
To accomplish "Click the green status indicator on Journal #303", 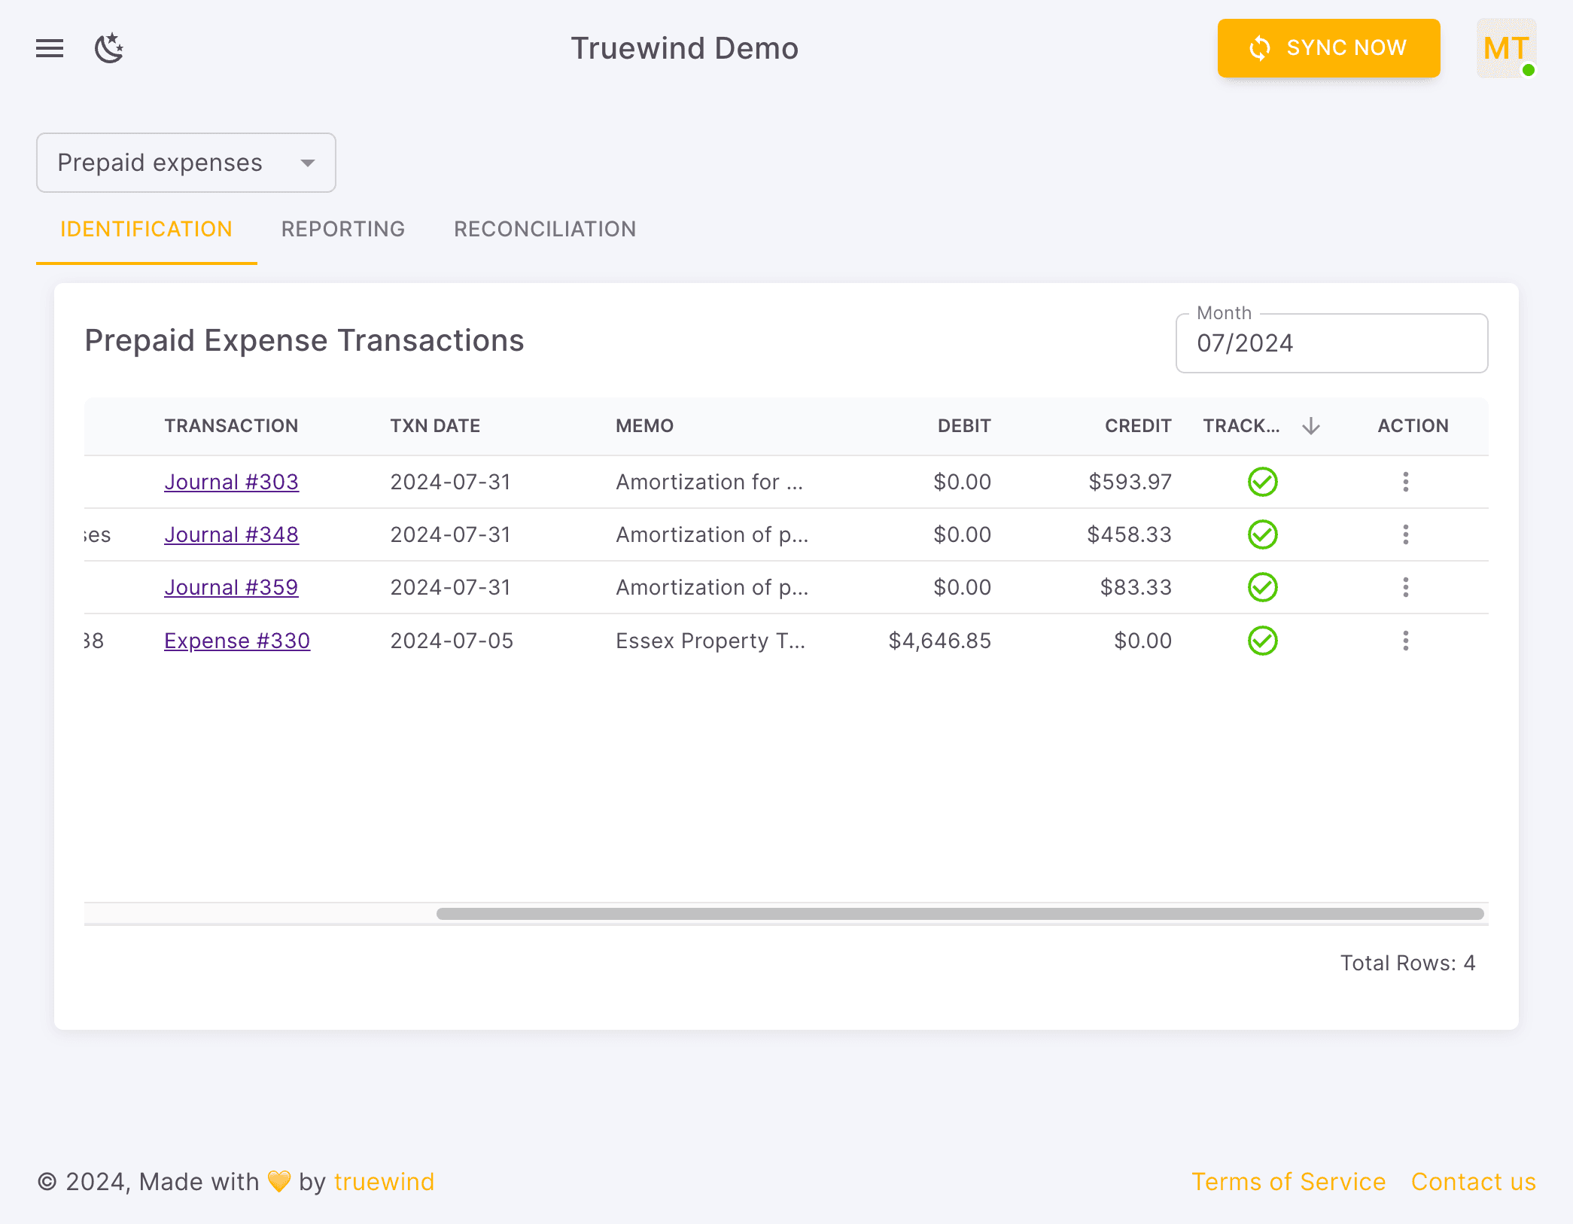I will tap(1261, 482).
